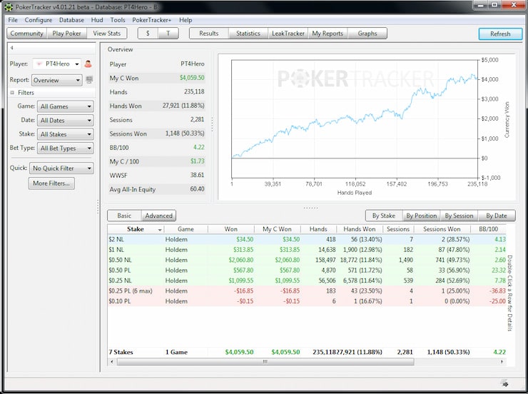Group results By Stake

pyautogui.click(x=384, y=216)
